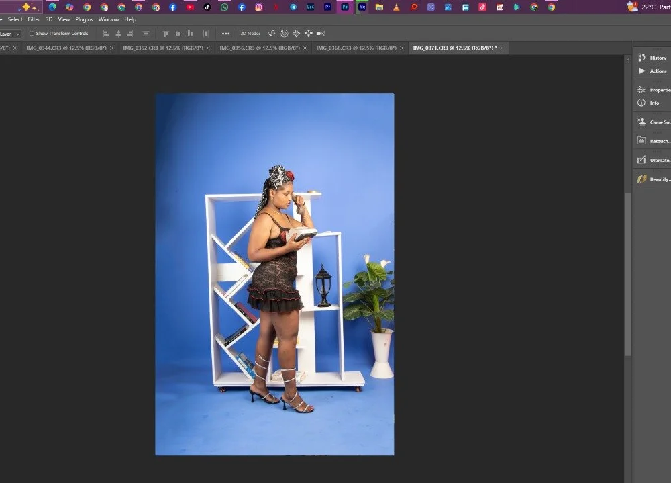The width and height of the screenshot is (671, 483).
Task: Open Microsoft Edge from the taskbar
Action: 52,7
